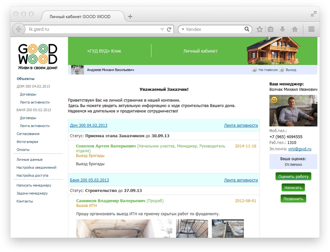
Task: Open a new tab with plus icon
Action: [130, 17]
